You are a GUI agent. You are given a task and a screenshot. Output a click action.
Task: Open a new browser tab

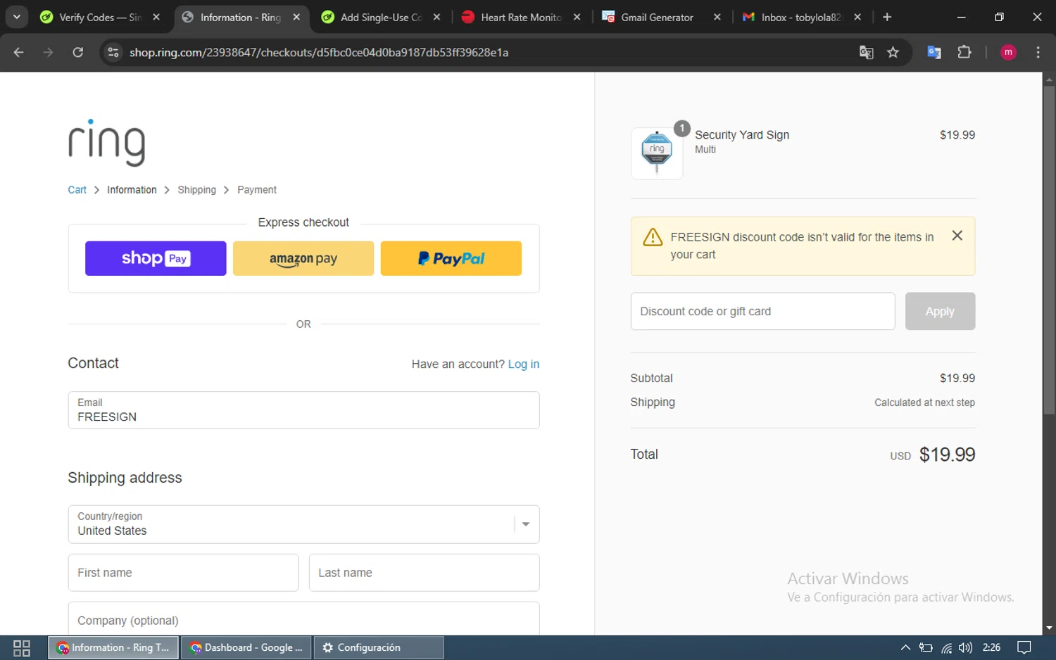click(x=887, y=17)
